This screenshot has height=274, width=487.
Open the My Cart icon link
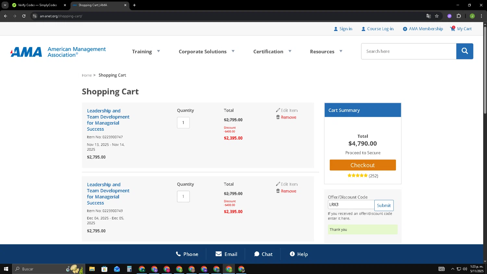(461, 29)
